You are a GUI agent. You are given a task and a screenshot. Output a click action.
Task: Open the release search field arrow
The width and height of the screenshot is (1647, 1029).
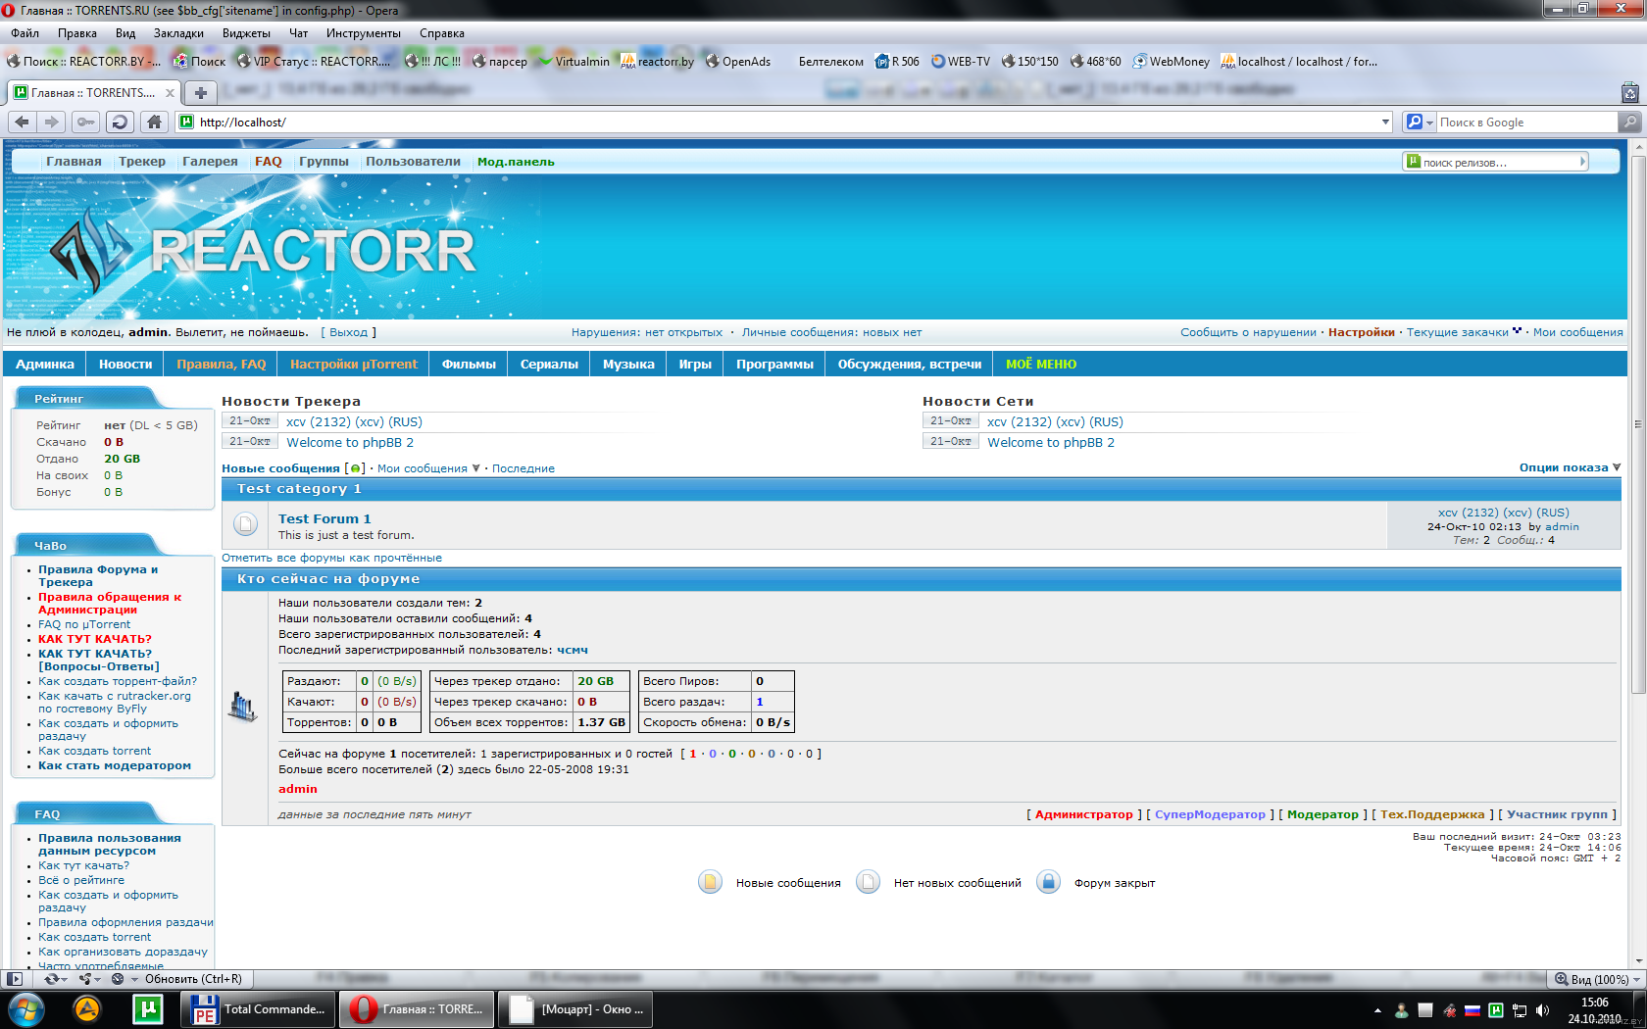(x=1582, y=162)
